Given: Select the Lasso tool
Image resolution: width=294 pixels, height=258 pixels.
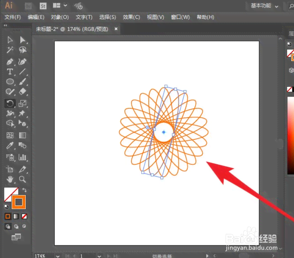Looking at the screenshot, I should tap(22, 50).
